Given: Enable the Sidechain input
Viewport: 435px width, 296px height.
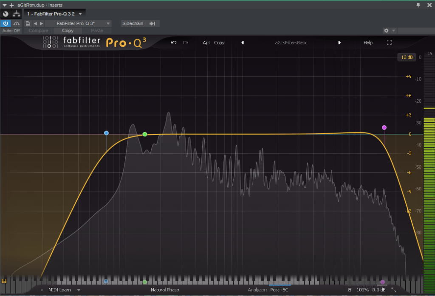Looking at the screenshot, I should click(140, 23).
